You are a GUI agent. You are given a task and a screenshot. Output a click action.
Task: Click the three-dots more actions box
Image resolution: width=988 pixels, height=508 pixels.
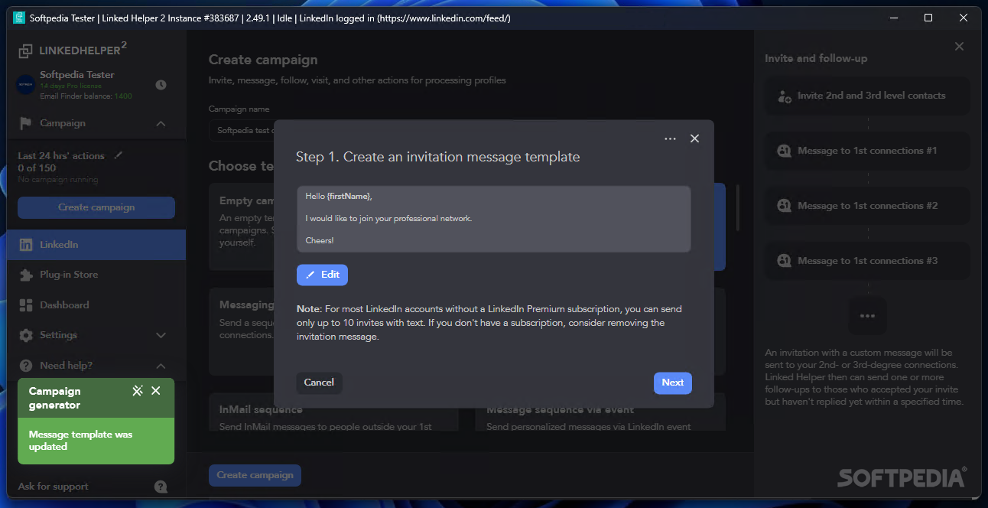866,316
